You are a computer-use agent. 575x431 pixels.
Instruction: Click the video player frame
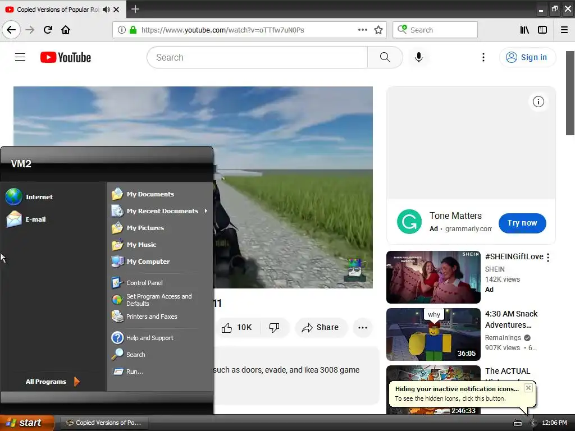(193, 187)
